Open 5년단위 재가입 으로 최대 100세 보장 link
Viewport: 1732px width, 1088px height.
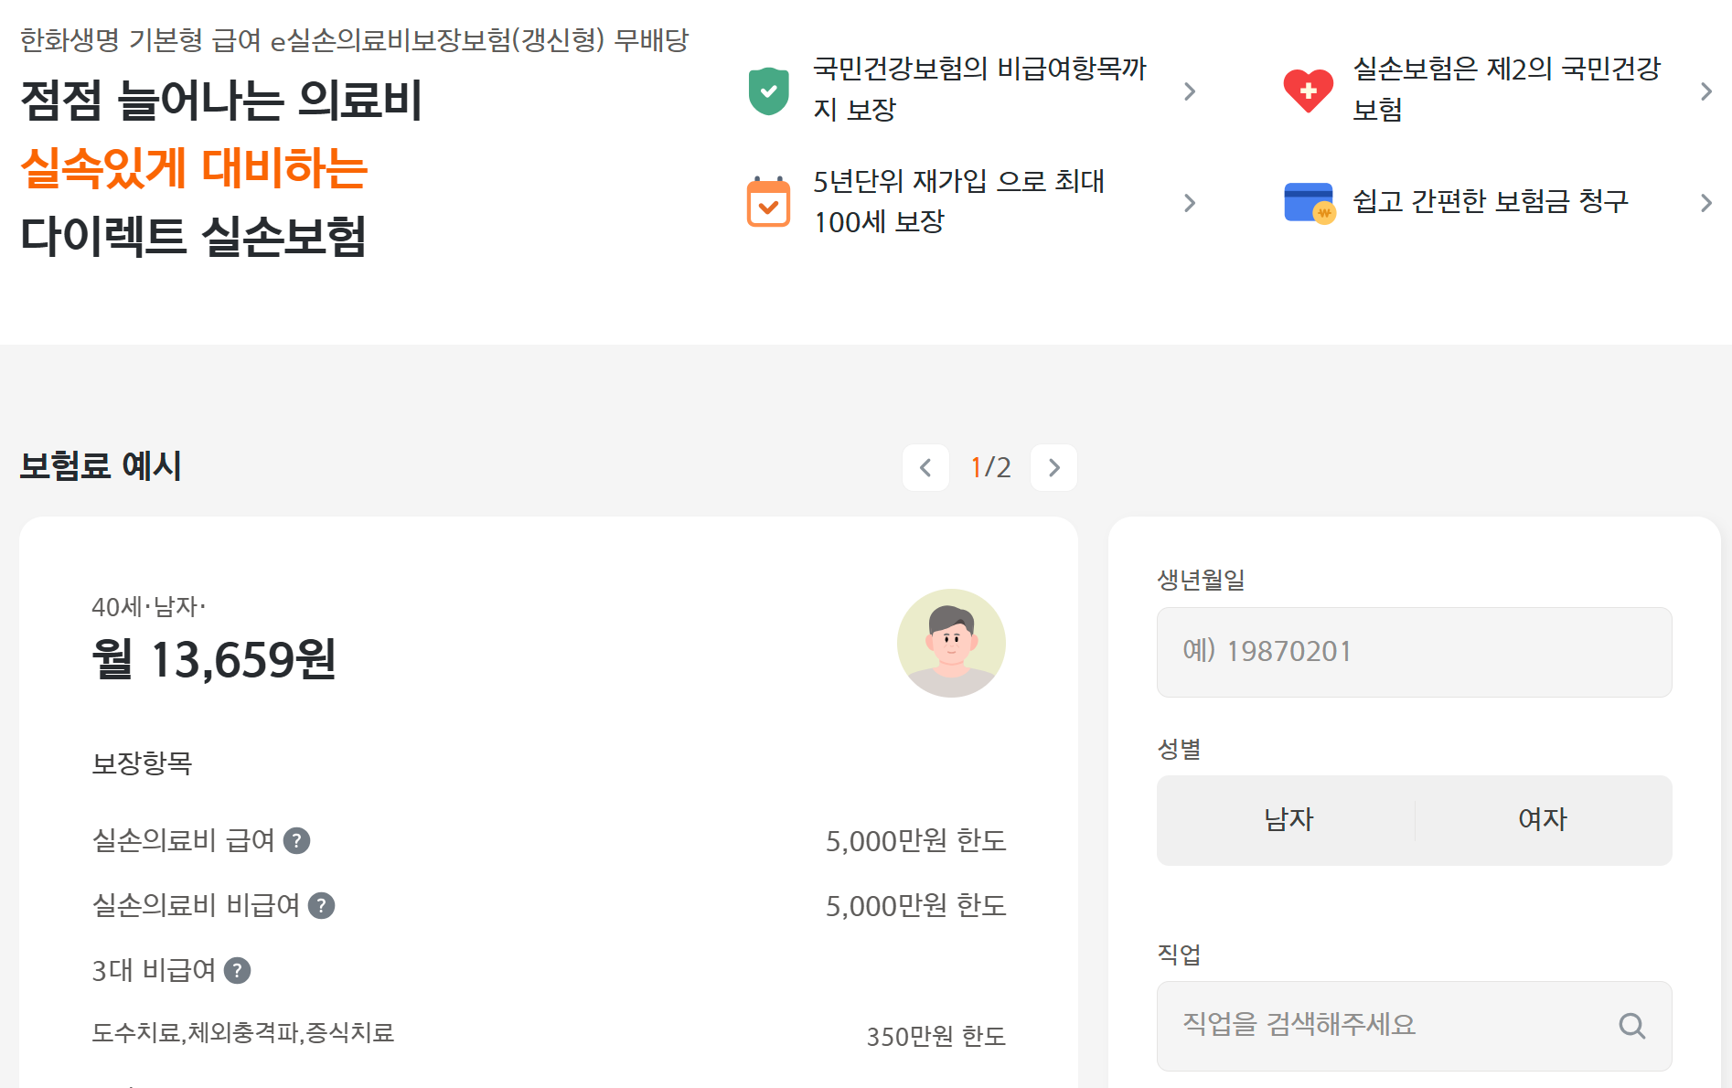click(x=959, y=201)
